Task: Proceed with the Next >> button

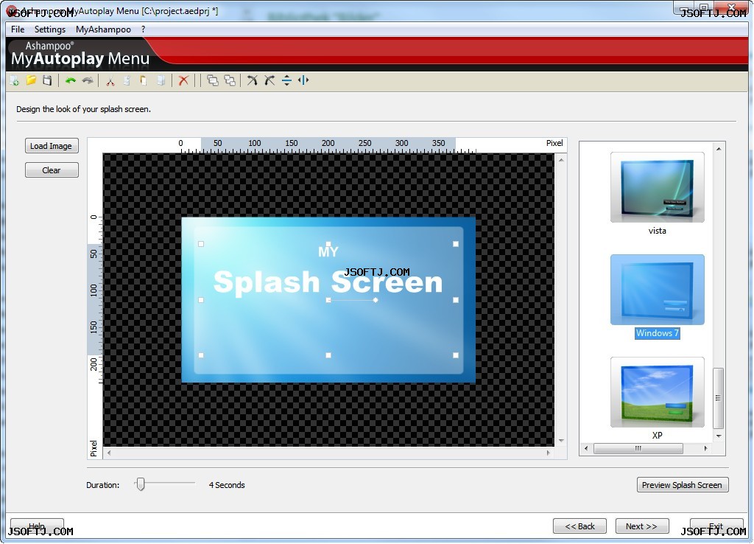Action: [641, 526]
